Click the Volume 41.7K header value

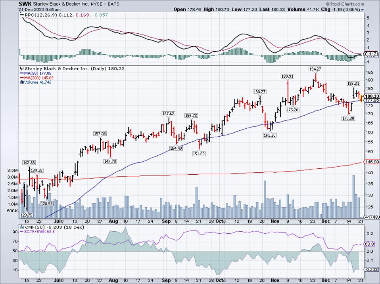[303, 10]
